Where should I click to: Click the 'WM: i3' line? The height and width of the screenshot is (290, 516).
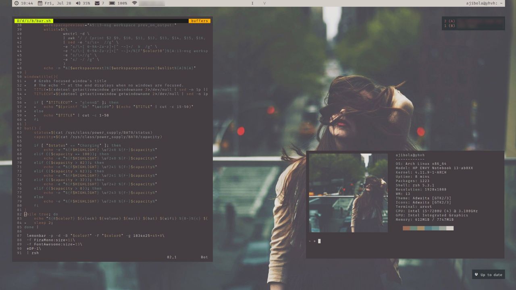click(402, 194)
